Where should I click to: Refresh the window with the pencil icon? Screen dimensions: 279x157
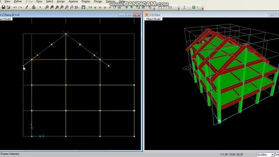[x=27, y=7]
